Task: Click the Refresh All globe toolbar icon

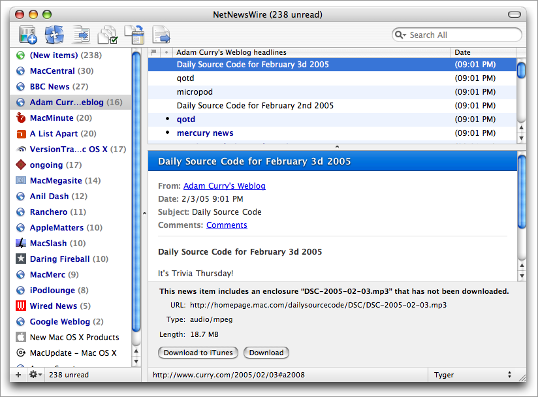Action: (54, 35)
